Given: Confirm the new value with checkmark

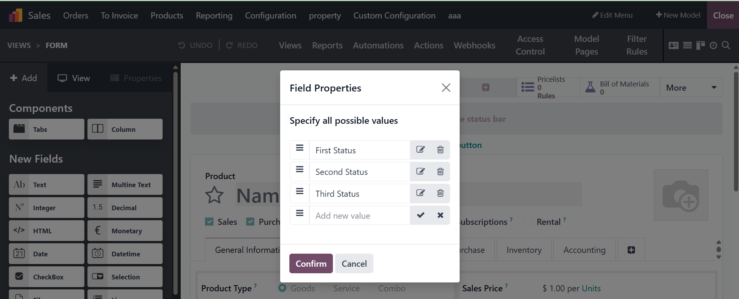Looking at the screenshot, I should (420, 215).
